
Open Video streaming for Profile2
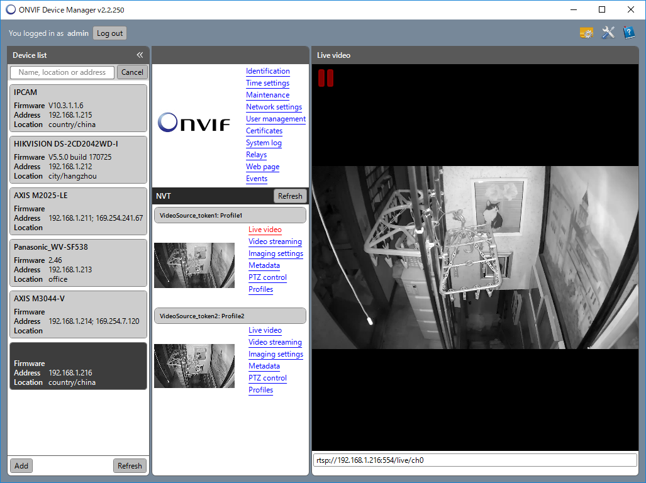[x=276, y=341]
